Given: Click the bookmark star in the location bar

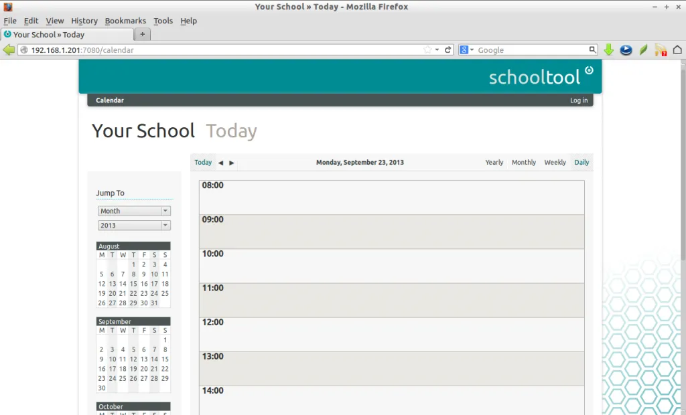Looking at the screenshot, I should click(x=427, y=50).
